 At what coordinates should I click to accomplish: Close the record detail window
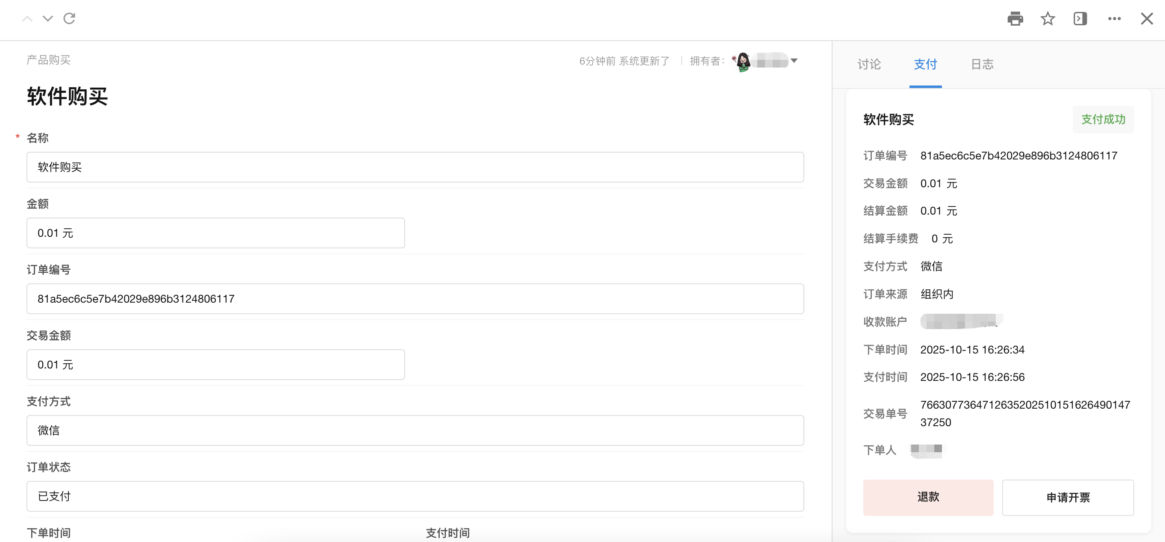point(1147,18)
